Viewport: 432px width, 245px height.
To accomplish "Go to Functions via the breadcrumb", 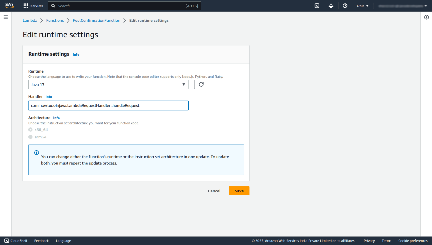I will click(55, 20).
